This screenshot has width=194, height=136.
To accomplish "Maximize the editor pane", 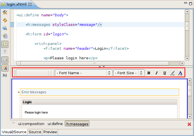I will [190, 4].
